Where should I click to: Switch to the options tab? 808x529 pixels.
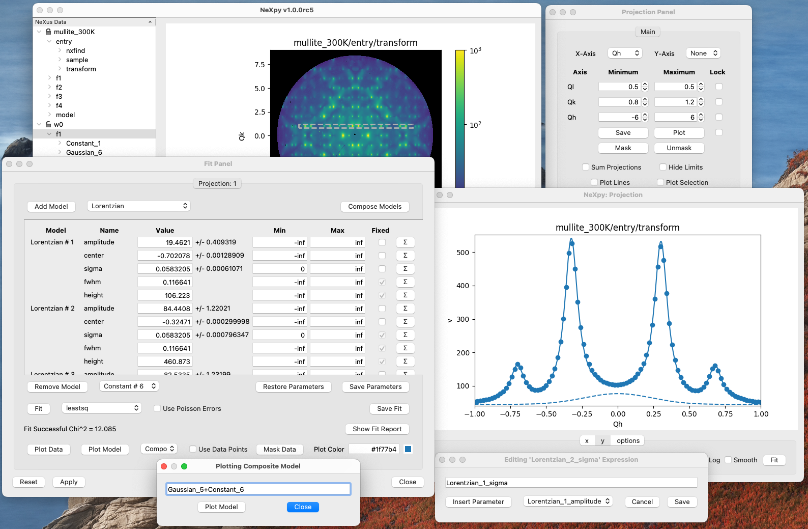coord(628,440)
